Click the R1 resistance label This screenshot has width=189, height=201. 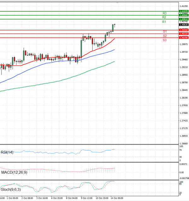164,22
